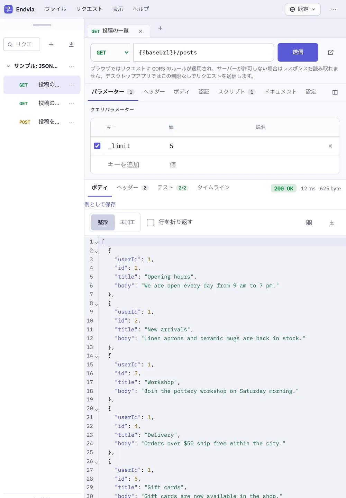
Task: Click the open-in-external-window icon
Action: click(x=331, y=52)
